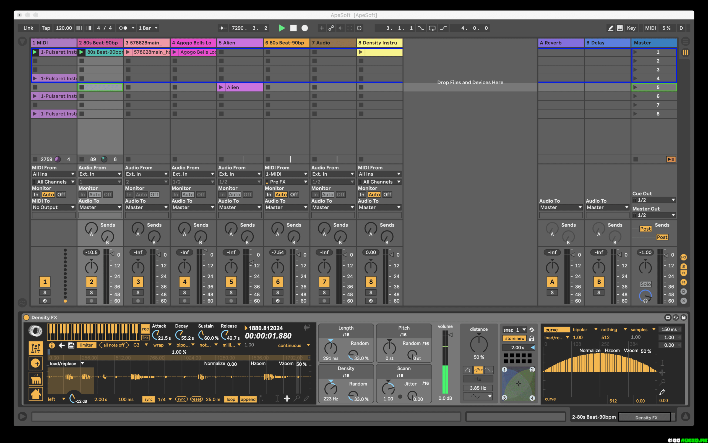Click the I/O keyboard icon
Image resolution: width=708 pixels, height=443 pixels.
point(35,379)
